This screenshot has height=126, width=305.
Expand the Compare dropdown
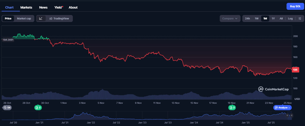click(230, 18)
